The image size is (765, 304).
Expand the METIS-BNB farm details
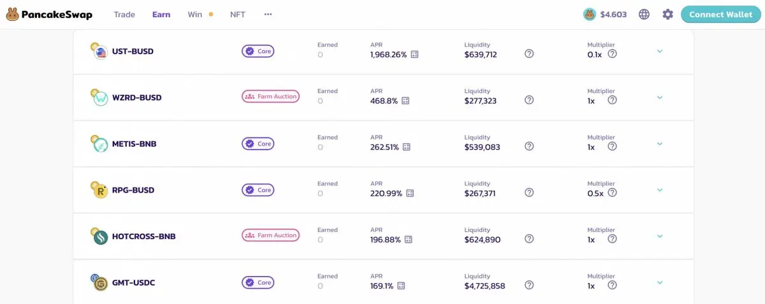coord(660,144)
